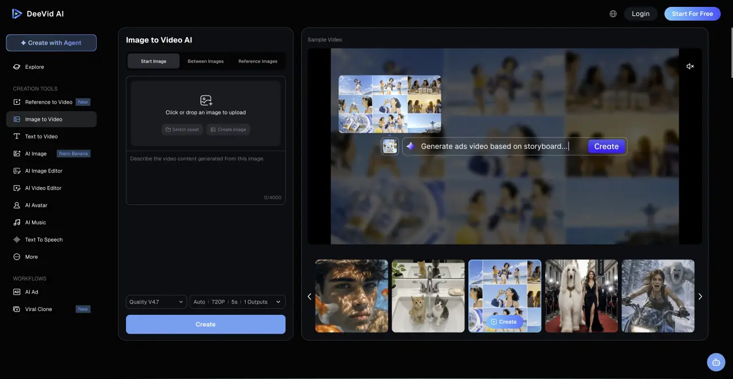
Task: Open Text to Video tool
Action: click(52, 136)
